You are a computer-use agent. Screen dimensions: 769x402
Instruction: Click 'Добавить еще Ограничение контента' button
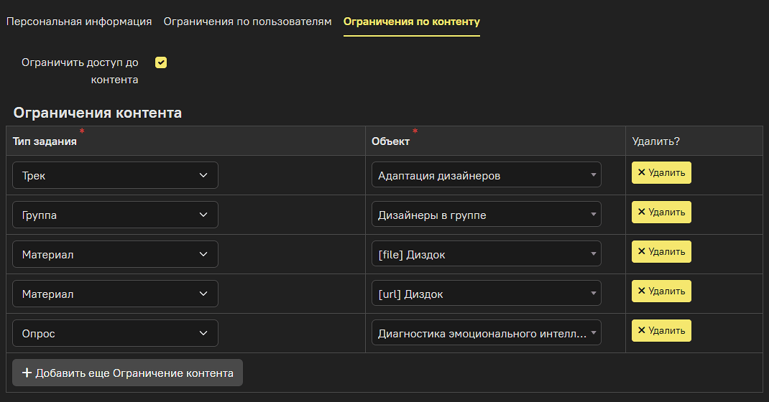(x=127, y=373)
